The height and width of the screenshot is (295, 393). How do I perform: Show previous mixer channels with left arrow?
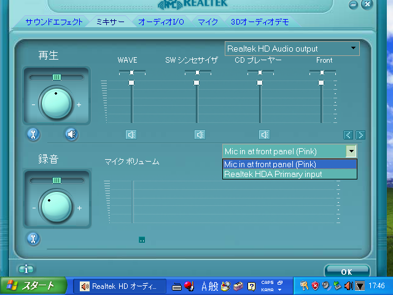coord(348,135)
